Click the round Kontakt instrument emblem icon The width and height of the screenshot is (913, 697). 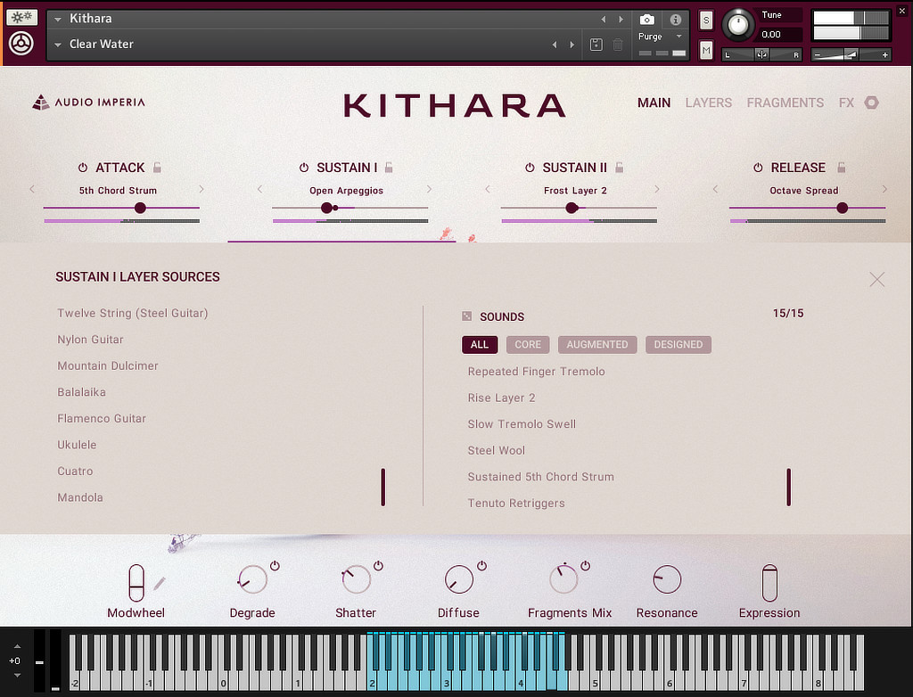[21, 44]
